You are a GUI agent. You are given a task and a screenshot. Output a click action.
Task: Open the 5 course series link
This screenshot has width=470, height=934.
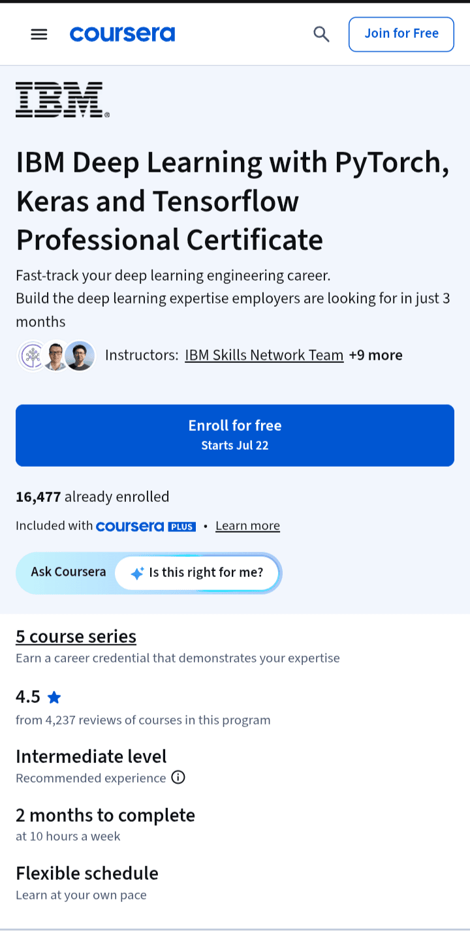point(76,636)
